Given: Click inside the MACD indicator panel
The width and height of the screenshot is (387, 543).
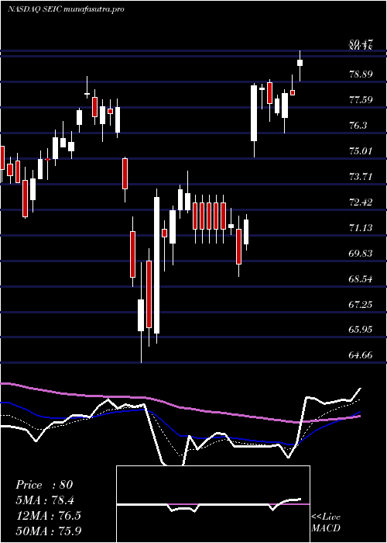Looking at the screenshot, I should coord(213,504).
